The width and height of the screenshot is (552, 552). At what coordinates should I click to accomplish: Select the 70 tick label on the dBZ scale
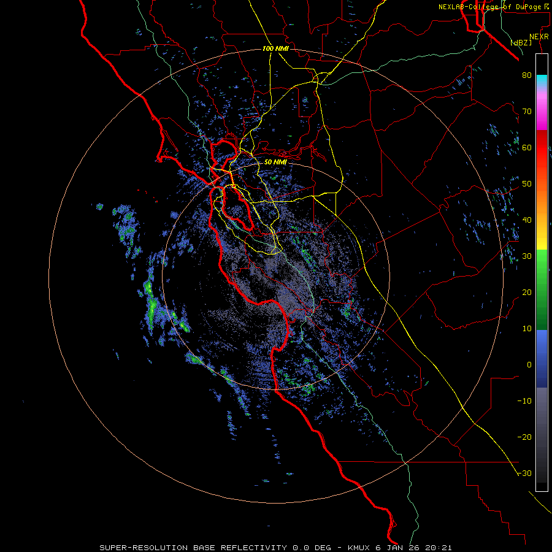pyautogui.click(x=527, y=111)
